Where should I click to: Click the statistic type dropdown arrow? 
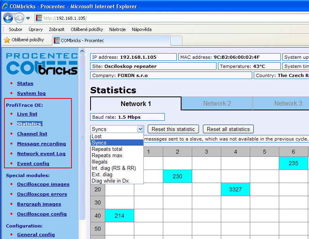pyautogui.click(x=140, y=129)
